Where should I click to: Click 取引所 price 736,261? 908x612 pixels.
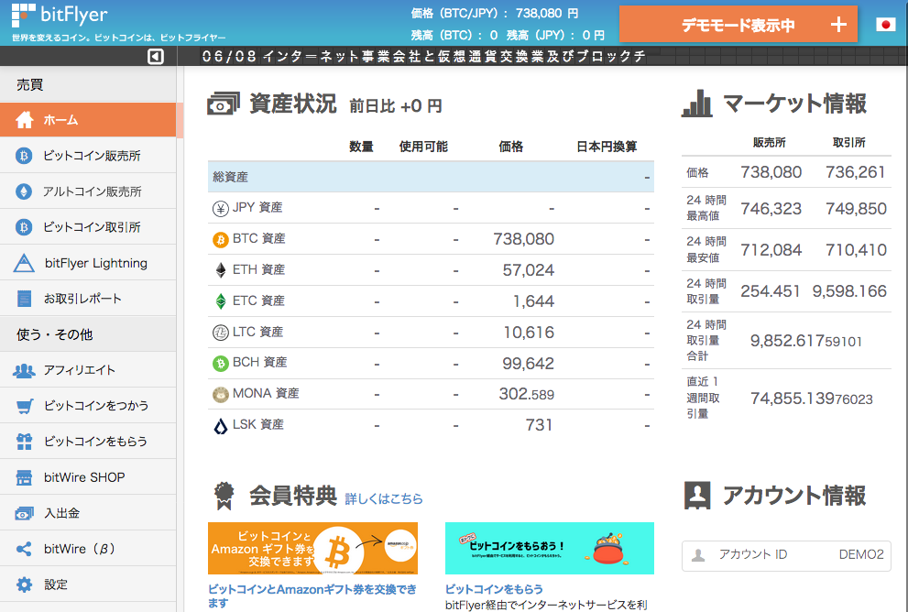pos(855,172)
